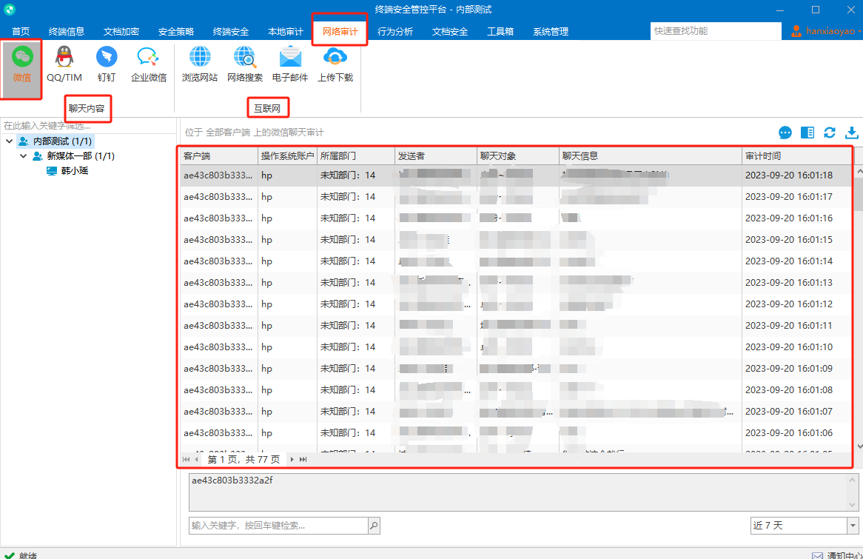The width and height of the screenshot is (863, 559).
Task: Sort by the 审计时间 column header
Action: point(796,156)
